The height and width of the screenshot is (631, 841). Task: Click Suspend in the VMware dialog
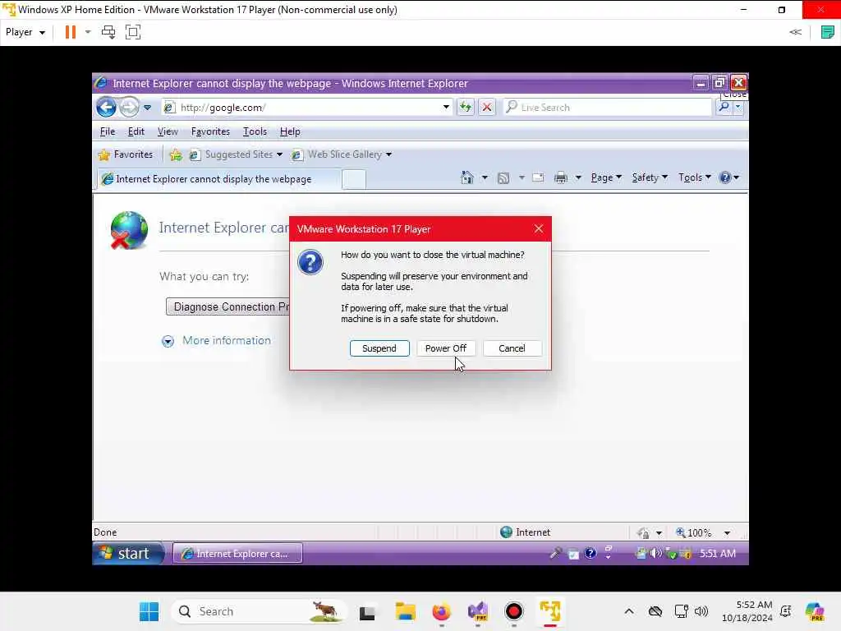pos(379,348)
